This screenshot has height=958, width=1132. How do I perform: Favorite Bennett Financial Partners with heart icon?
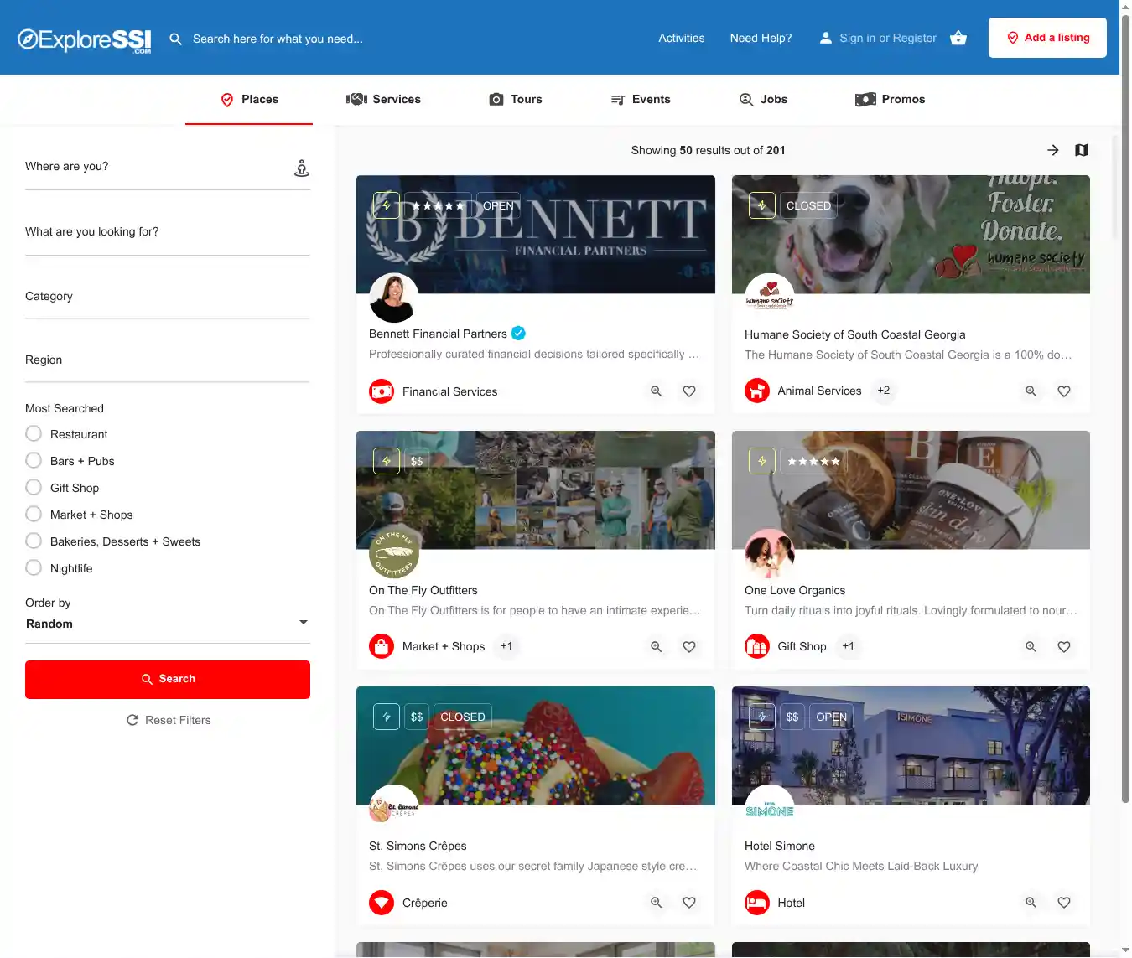coord(688,391)
